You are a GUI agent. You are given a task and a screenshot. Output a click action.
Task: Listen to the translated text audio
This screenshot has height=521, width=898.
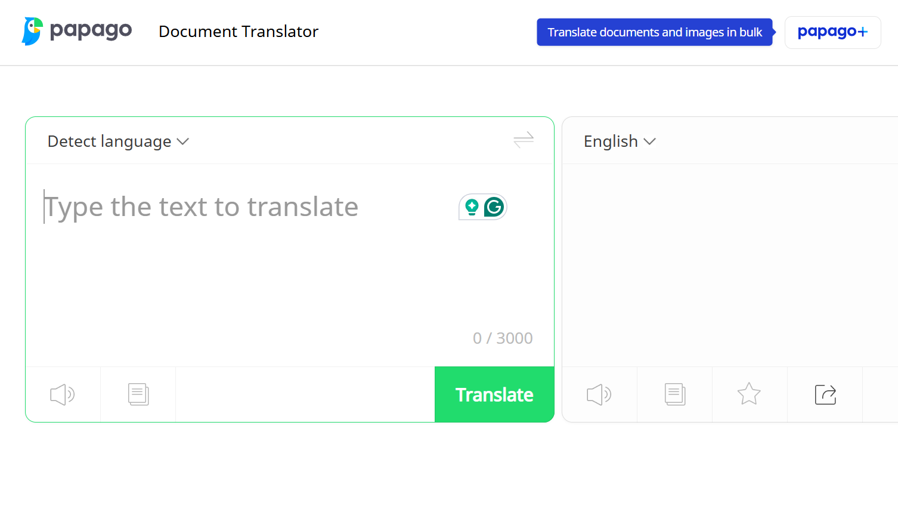(599, 394)
